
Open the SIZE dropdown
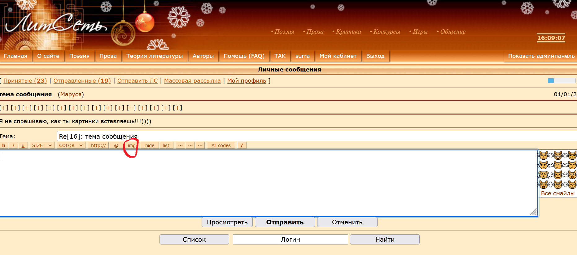point(42,145)
